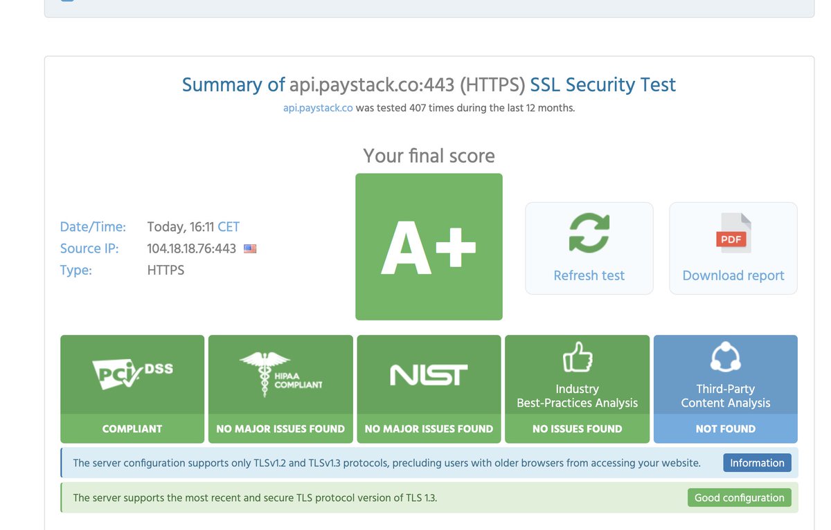Click the Source IP label
The height and width of the screenshot is (530, 831).
pos(89,248)
